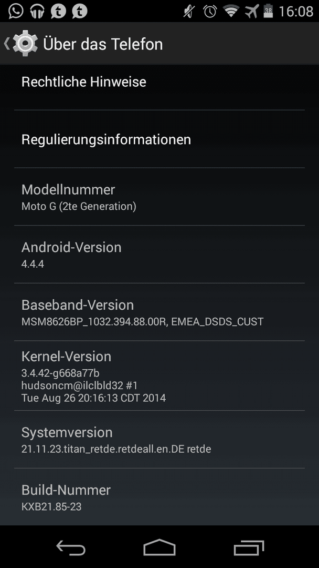Tap the battery level icon
The width and height of the screenshot is (319, 568).
point(268,11)
